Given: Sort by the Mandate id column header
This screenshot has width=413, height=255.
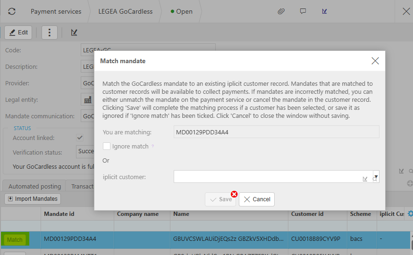Looking at the screenshot, I should tap(59, 214).
